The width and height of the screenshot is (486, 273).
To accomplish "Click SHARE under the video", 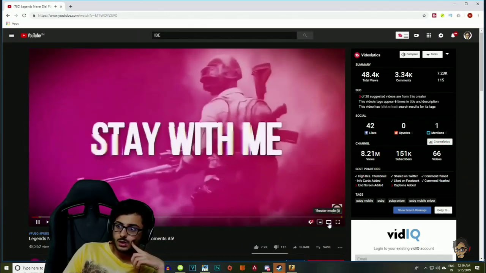I will click(301, 247).
